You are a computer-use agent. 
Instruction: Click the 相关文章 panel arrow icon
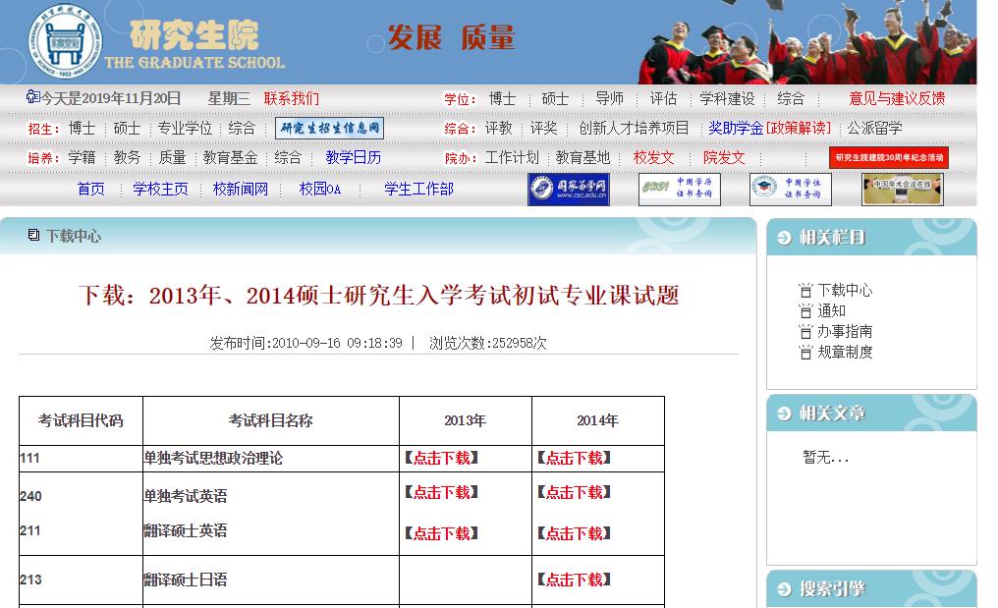(784, 414)
